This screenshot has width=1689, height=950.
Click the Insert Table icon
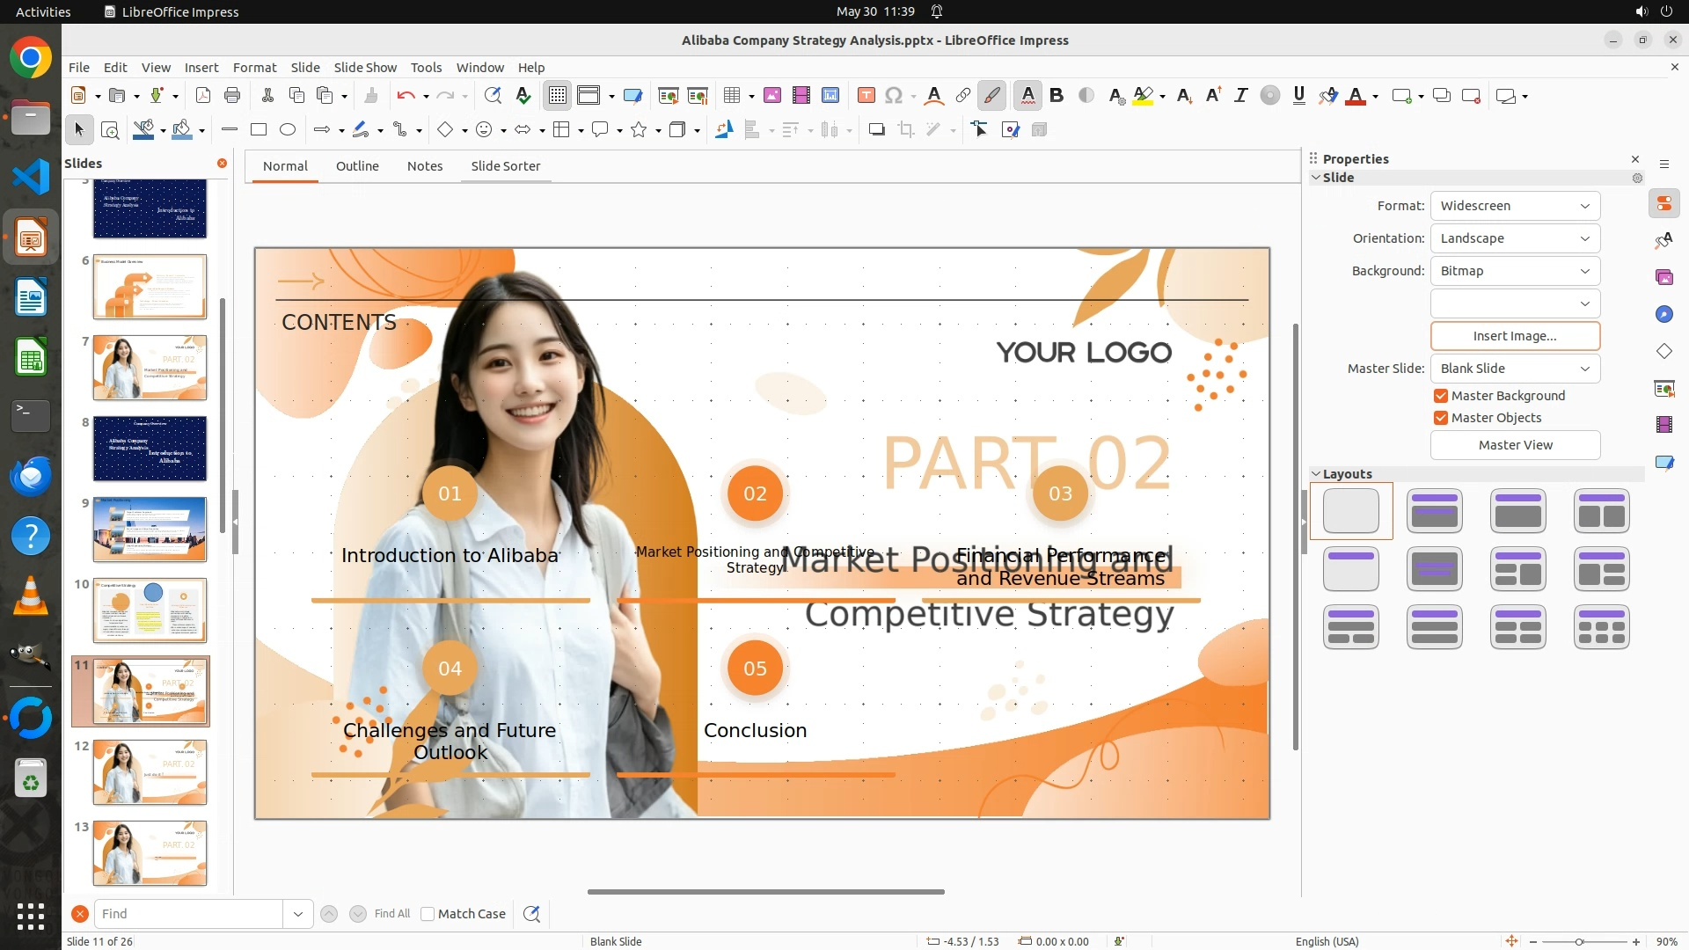tap(731, 96)
